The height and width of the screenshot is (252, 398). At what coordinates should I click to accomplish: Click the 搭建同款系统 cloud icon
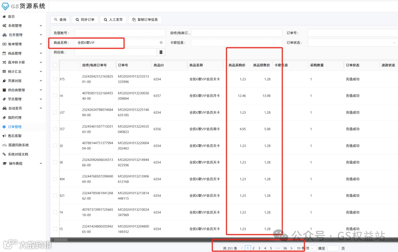4,145
